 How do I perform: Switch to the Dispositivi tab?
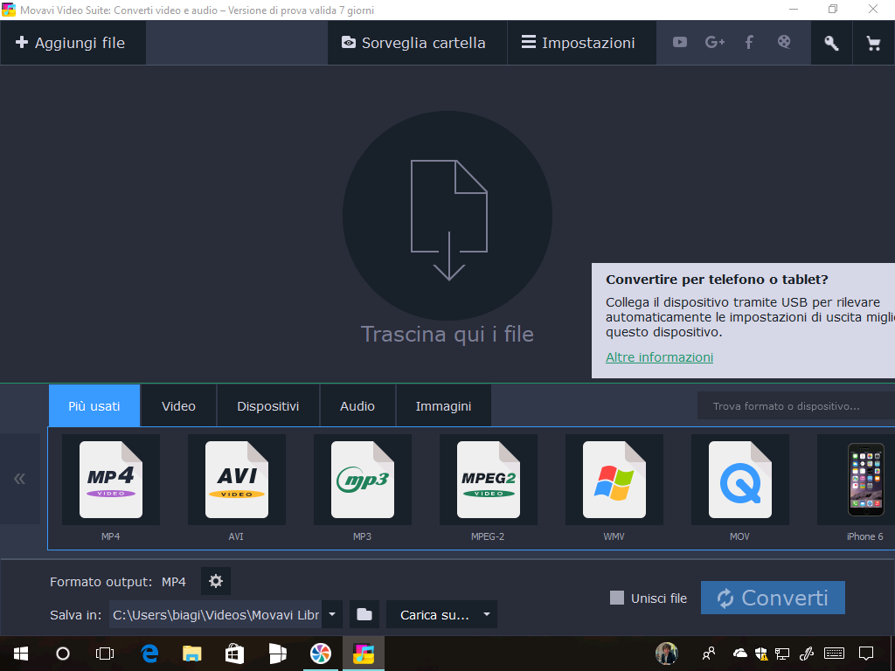[x=268, y=405]
